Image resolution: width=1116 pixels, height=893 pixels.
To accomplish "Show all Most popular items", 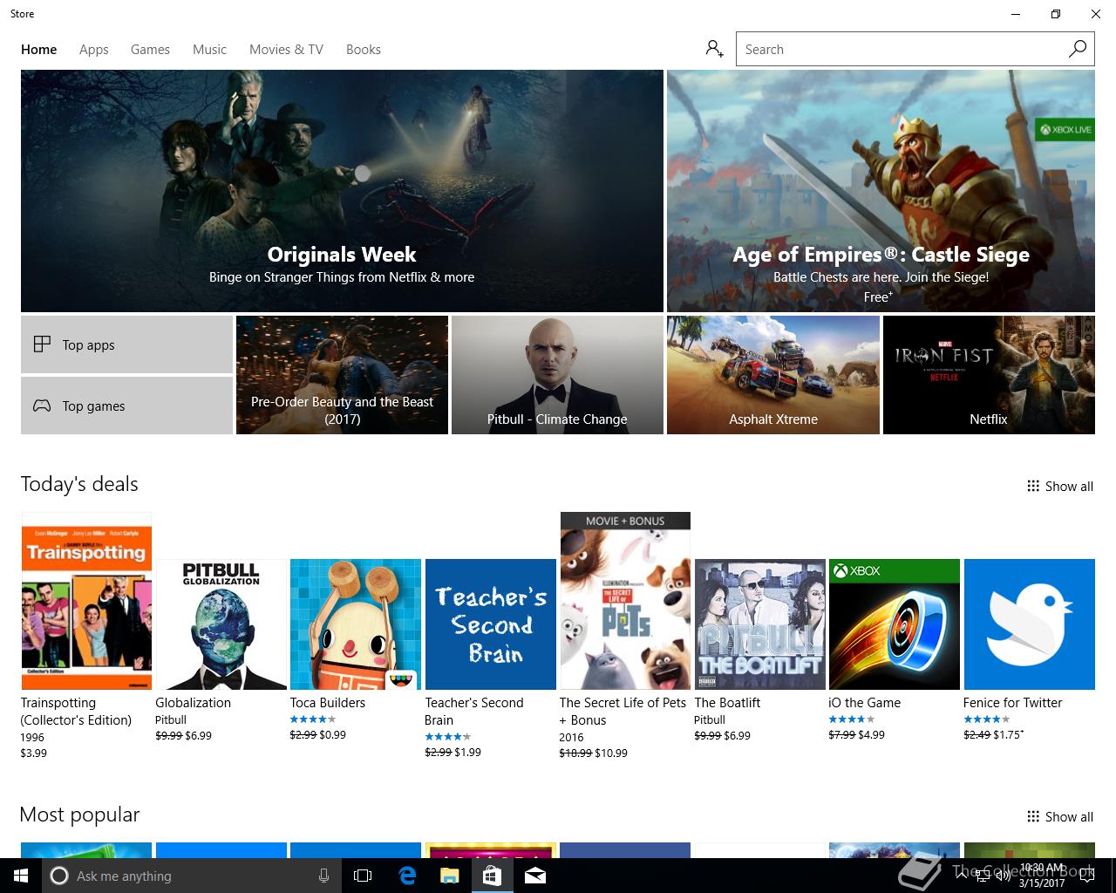I will pyautogui.click(x=1059, y=817).
